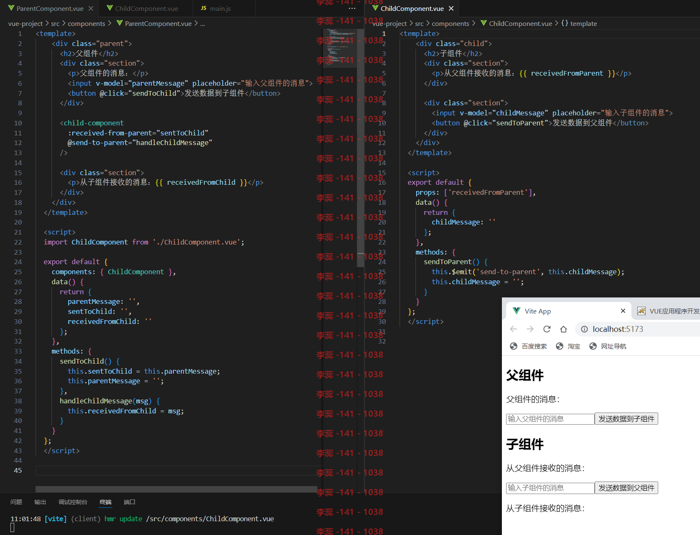
Task: Click the left editor horizontal scrollbar
Action: [176, 489]
